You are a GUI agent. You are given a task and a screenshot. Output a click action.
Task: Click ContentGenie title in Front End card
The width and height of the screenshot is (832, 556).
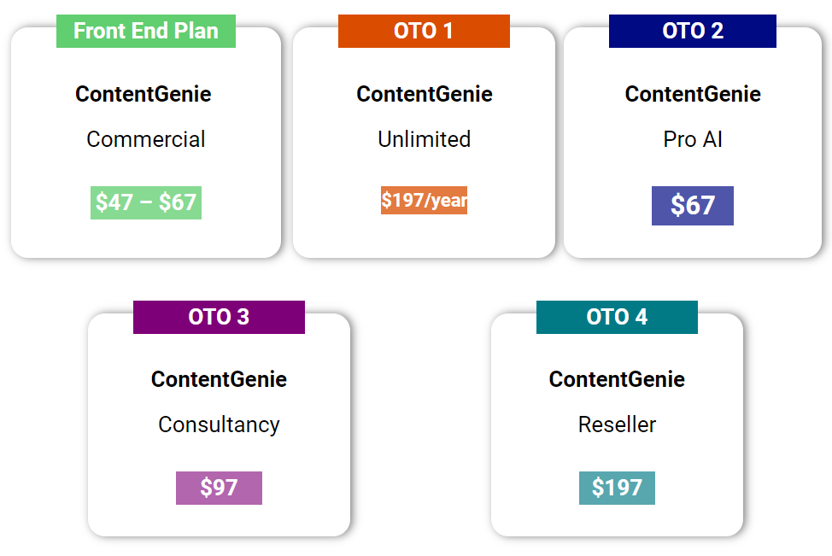[144, 95]
